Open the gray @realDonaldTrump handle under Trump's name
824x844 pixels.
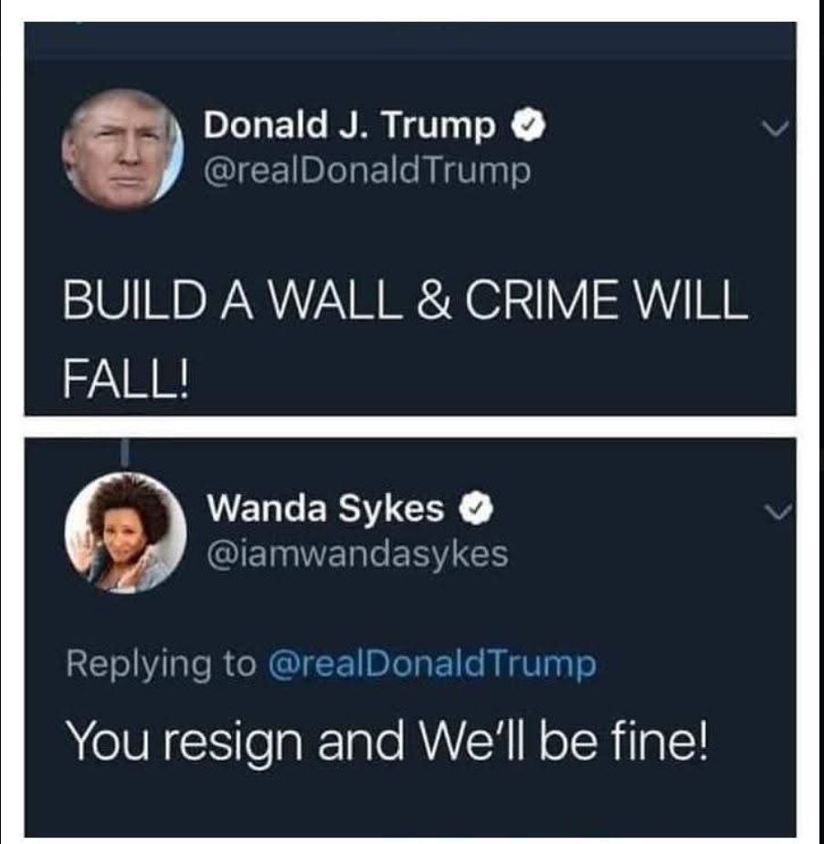click(x=367, y=172)
